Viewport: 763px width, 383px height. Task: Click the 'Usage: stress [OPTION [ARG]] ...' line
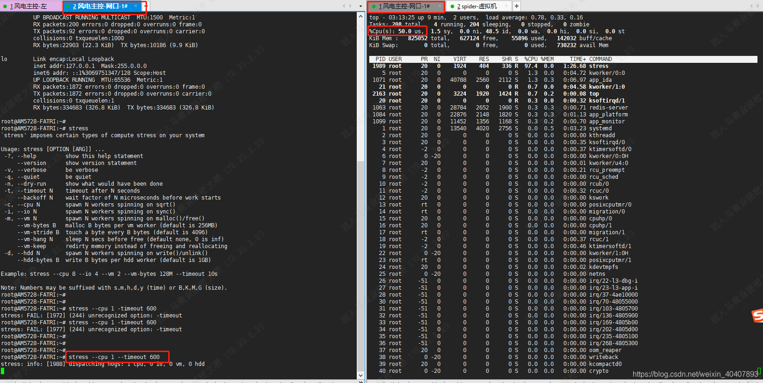(52, 149)
